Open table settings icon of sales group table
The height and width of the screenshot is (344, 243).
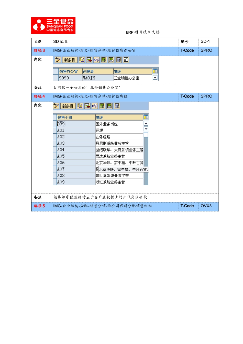pos(146,117)
